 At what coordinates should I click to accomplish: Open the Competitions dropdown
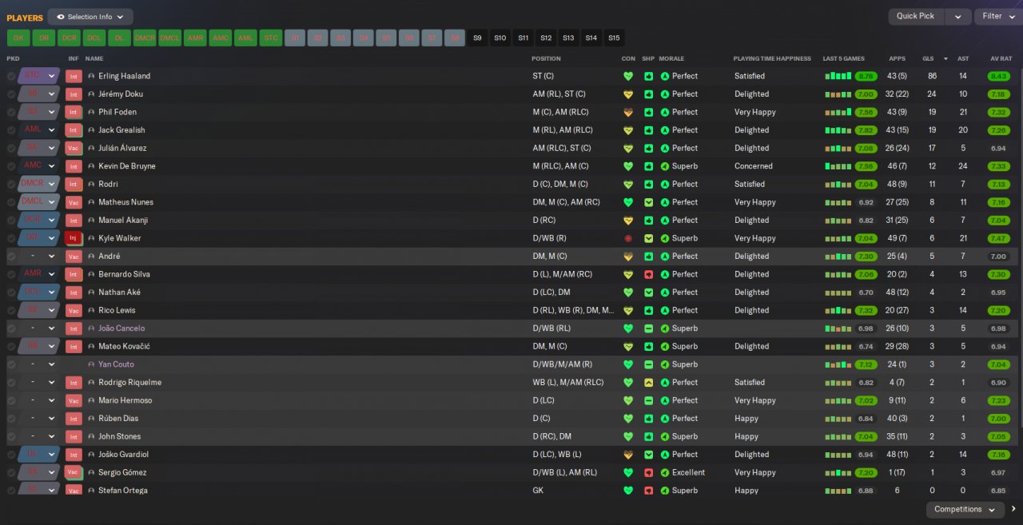coord(965,509)
